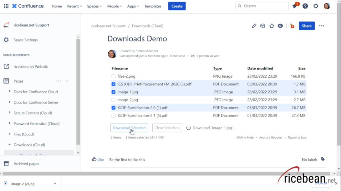This screenshot has width=341, height=191.
Task: Expand the Files (Cloud) tree item
Action: coord(9,134)
